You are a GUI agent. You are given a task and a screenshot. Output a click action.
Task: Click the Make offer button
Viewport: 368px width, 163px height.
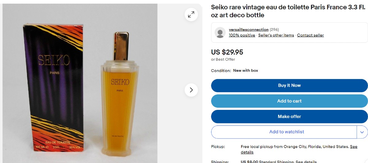coord(289,117)
